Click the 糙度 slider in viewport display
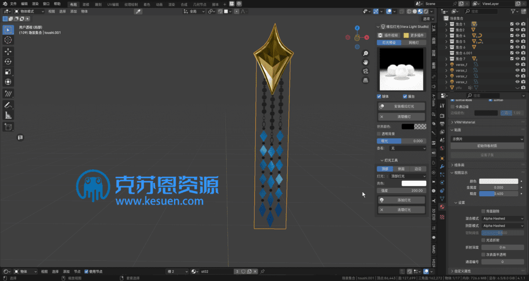Image resolution: width=529 pixels, height=281 pixels. [498, 194]
